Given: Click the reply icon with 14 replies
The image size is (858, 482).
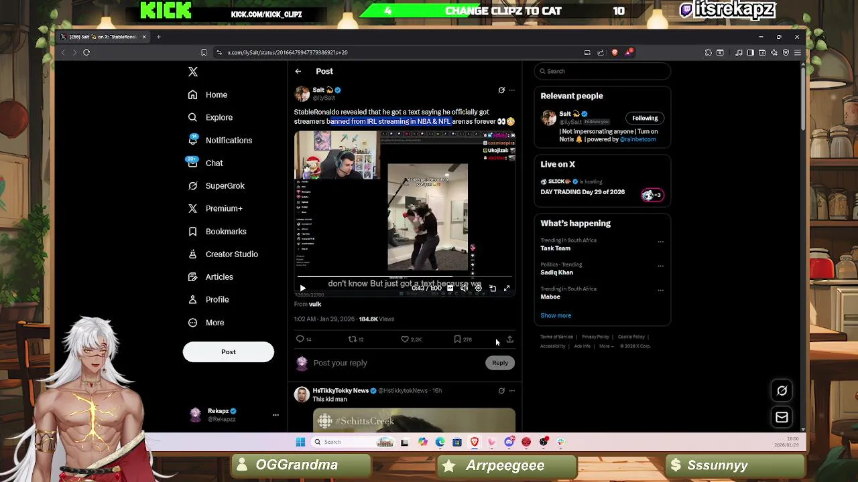Looking at the screenshot, I should coord(300,339).
